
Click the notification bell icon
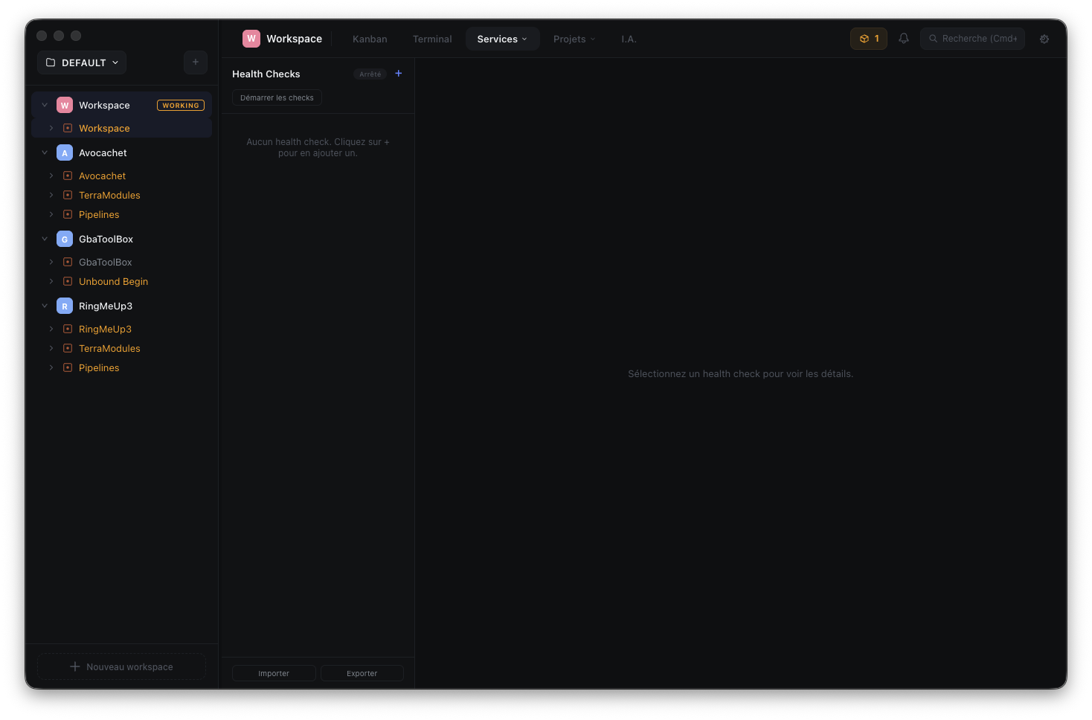click(x=903, y=39)
